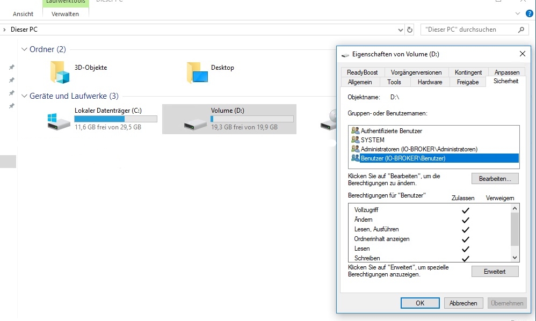Click the Schreiben permission row
The height and width of the screenshot is (321, 536).
tap(430, 258)
